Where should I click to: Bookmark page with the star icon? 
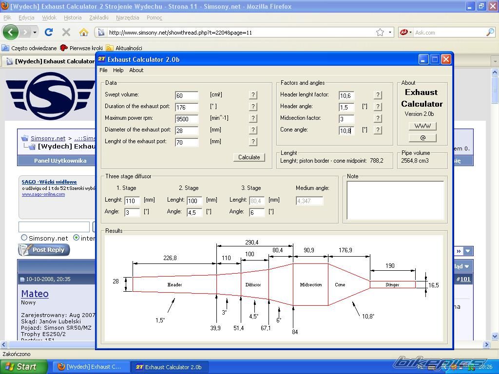(x=380, y=32)
